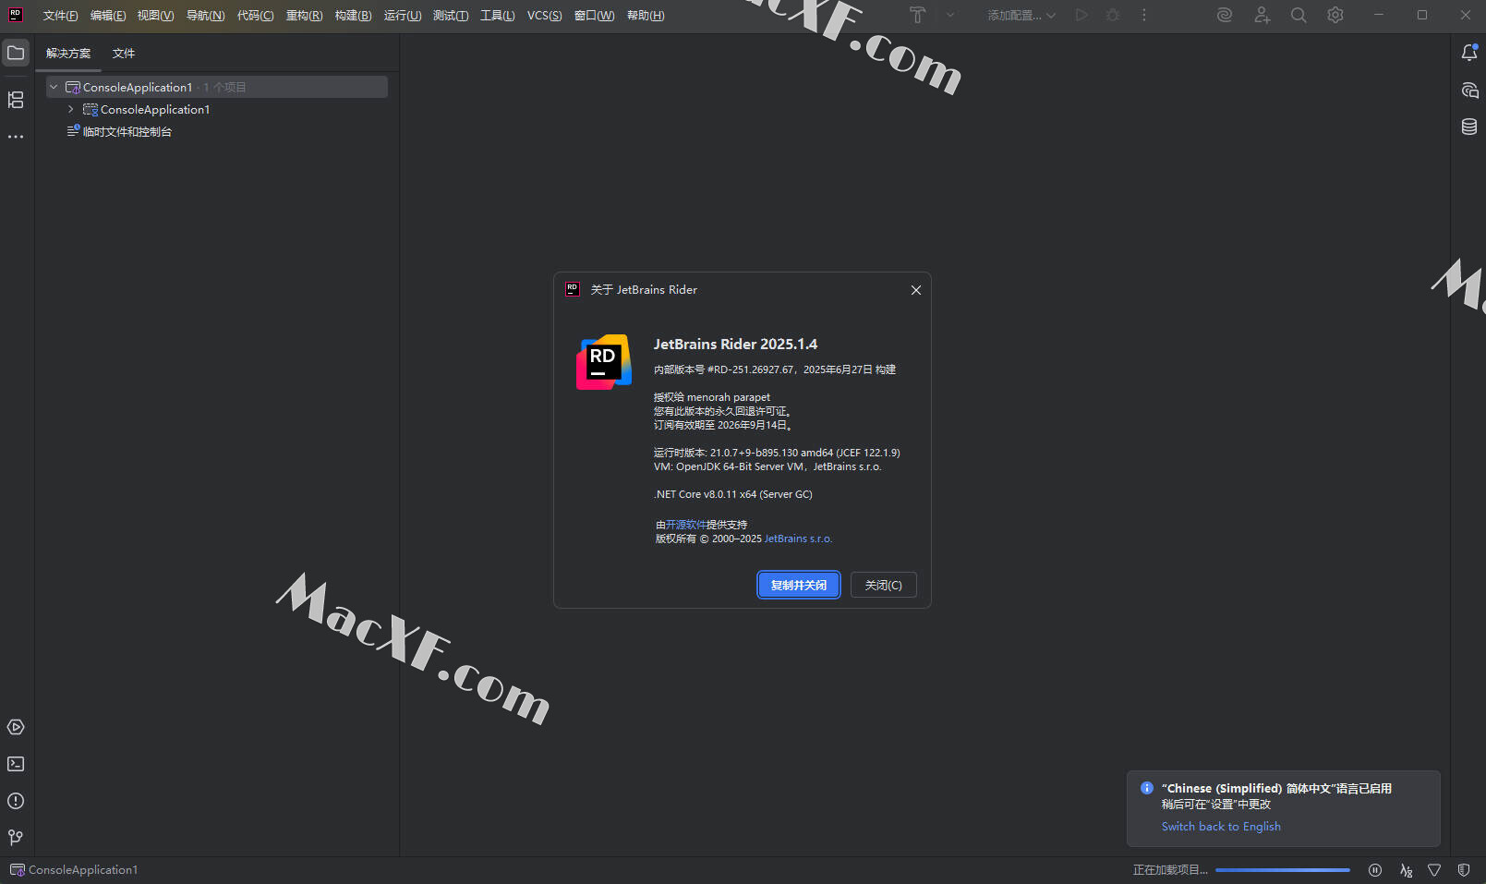
Task: Open IDE settings gear icon
Action: 1335,15
